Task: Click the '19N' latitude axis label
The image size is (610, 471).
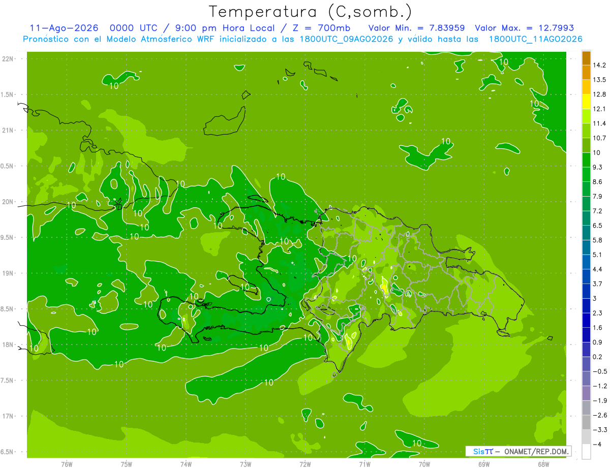Action: (x=9, y=273)
